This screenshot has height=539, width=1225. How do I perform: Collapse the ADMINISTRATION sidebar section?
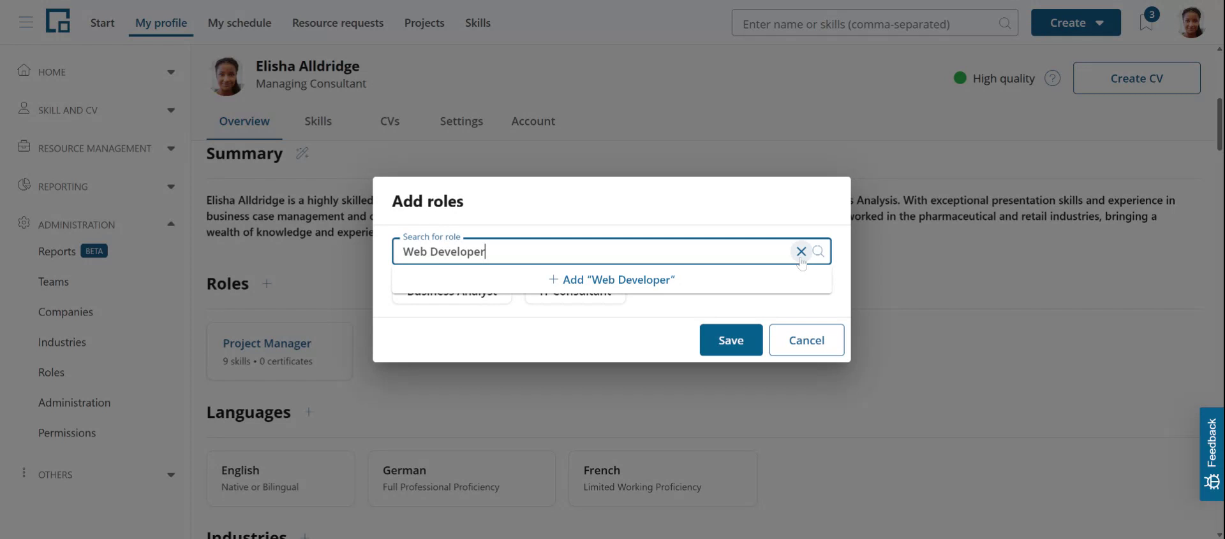[96, 224]
